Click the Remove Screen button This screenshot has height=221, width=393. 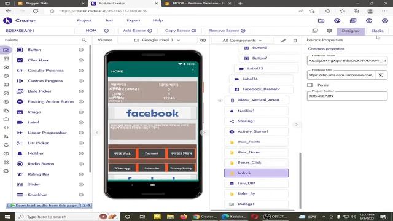[227, 31]
